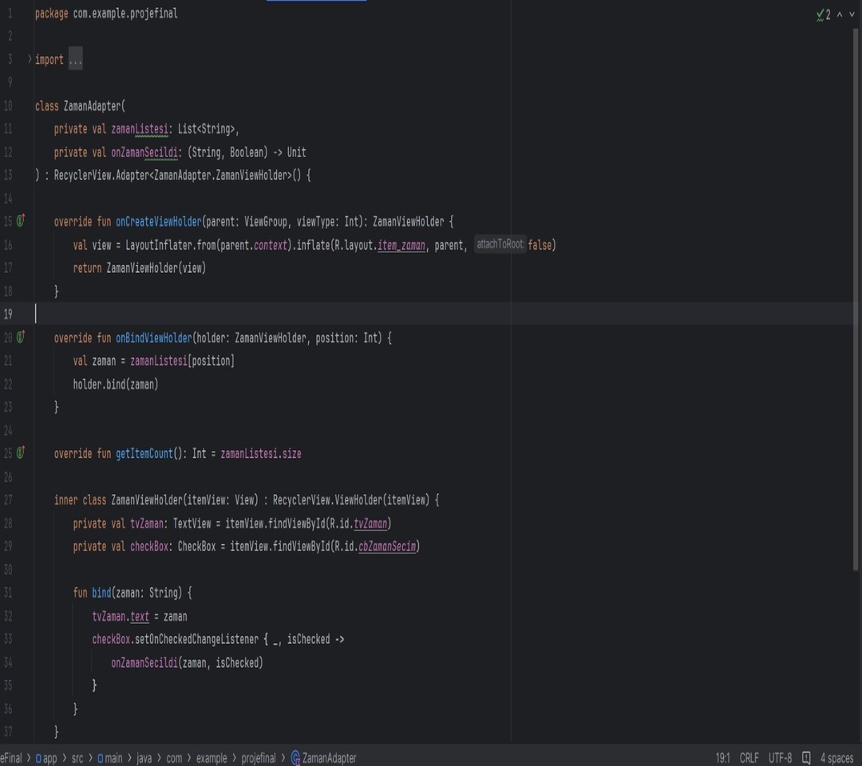Open the UTF-8 file encoding dropdown
The height and width of the screenshot is (766, 862).
click(x=780, y=758)
